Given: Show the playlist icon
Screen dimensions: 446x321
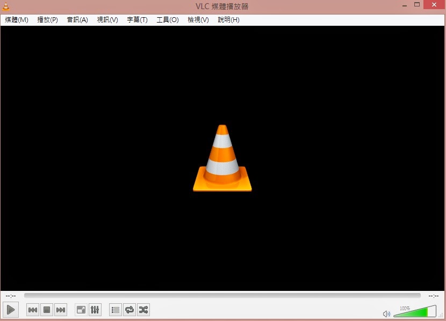Looking at the screenshot, I should [x=116, y=310].
